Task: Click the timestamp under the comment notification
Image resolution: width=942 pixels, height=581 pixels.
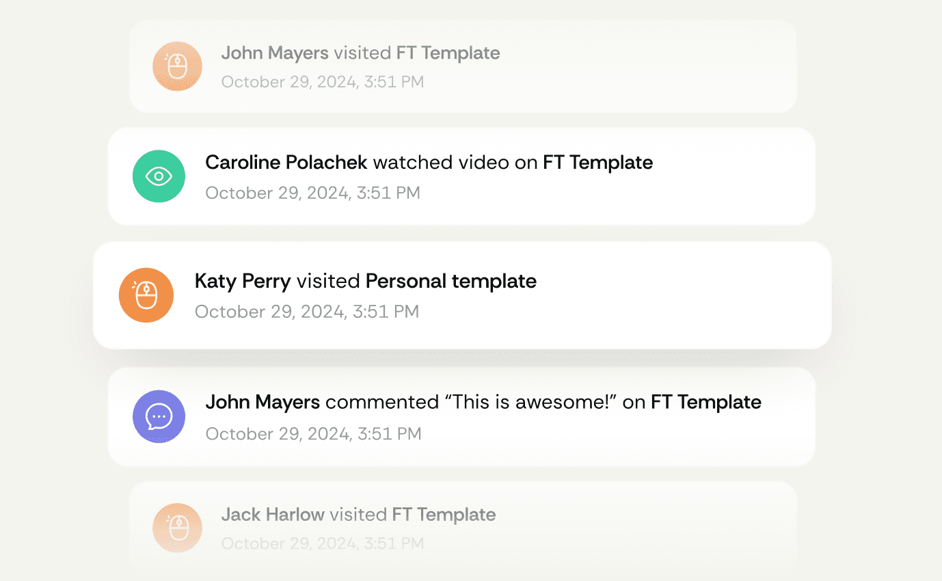Action: 313,433
